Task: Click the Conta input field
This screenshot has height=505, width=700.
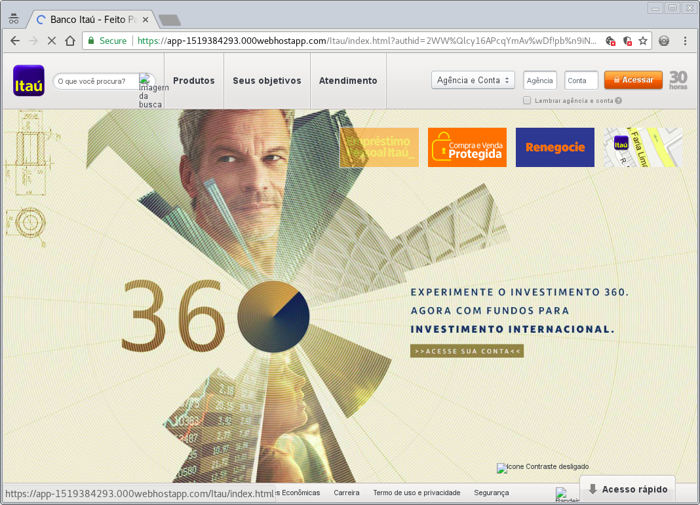Action: click(581, 81)
